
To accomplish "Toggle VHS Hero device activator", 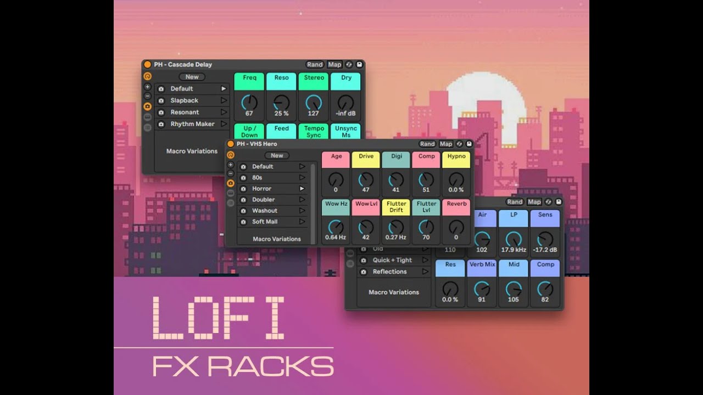I will coord(231,144).
